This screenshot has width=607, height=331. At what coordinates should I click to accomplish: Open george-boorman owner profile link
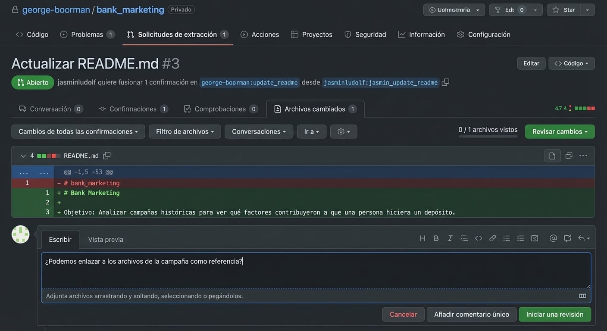pyautogui.click(x=56, y=9)
